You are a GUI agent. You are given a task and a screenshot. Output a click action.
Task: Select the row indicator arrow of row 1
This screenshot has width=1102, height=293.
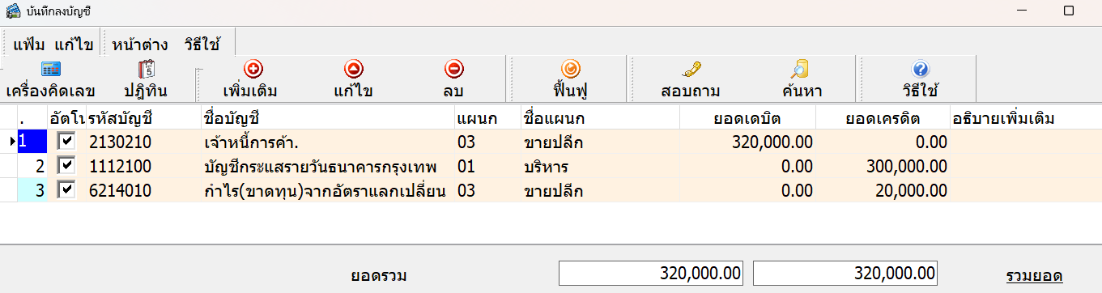coord(12,142)
